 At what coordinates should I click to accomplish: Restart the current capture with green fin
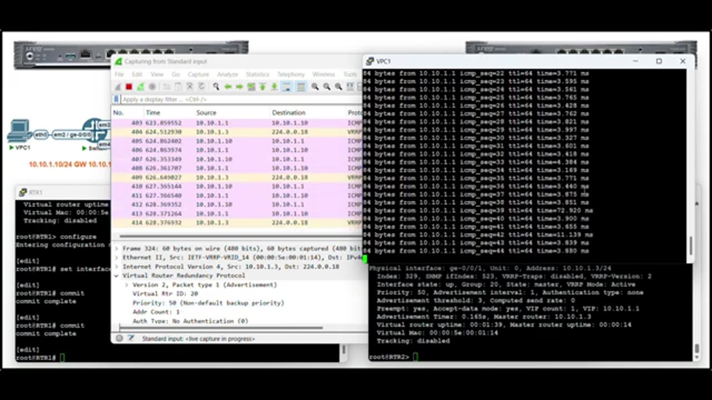[141, 87]
